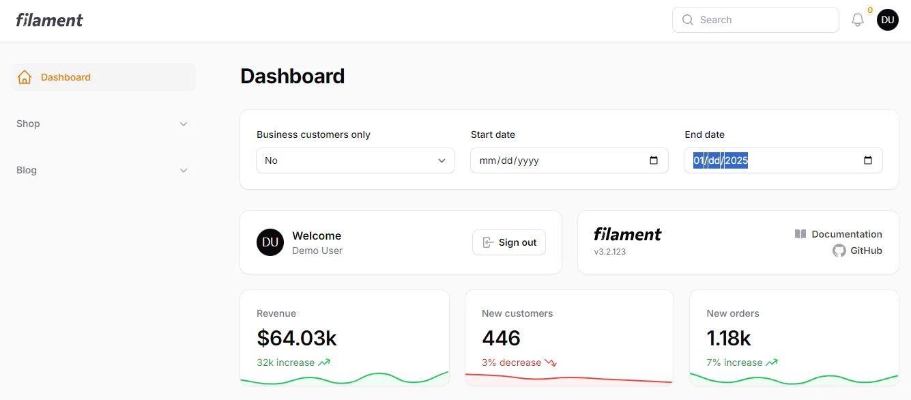Viewport: 911px width, 400px height.
Task: Click the Start date calendar picker icon
Action: [653, 160]
